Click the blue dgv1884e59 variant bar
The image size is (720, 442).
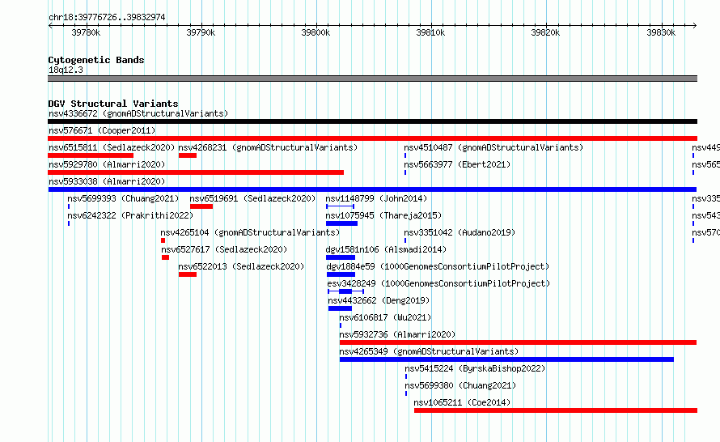click(341, 274)
